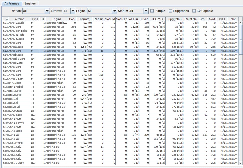The height and width of the screenshot is (168, 243).
Task: Select the A7M2 Sam row
Action: click(120, 75)
